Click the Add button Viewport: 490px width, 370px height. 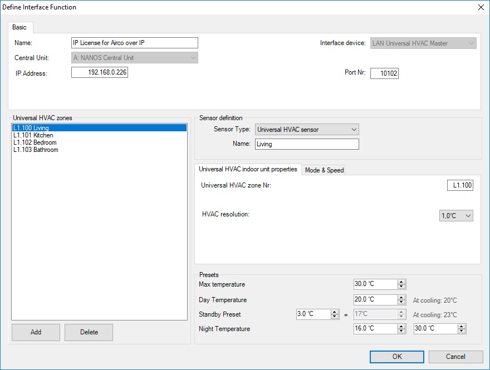pyautogui.click(x=36, y=332)
